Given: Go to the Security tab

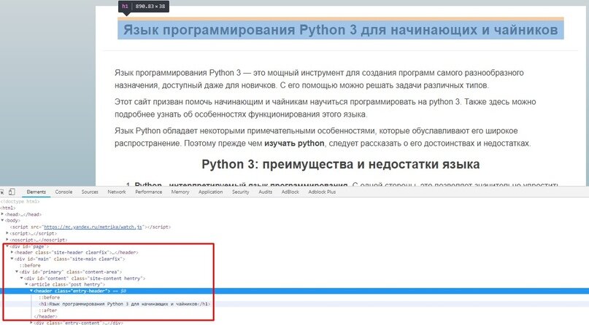Looking at the screenshot, I should 240,192.
